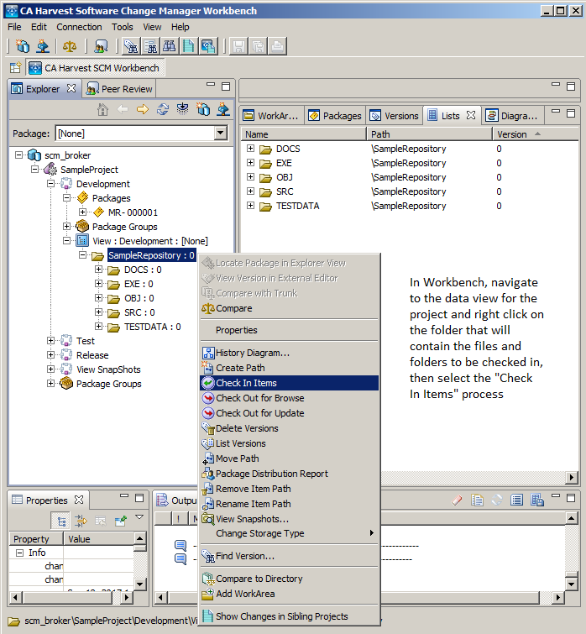Image resolution: width=586 pixels, height=634 pixels.
Task: Click the Peer Review icon in main toolbar
Action: click(100, 46)
